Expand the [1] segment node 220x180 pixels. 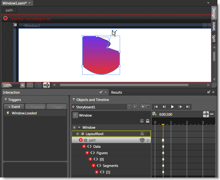96,172
